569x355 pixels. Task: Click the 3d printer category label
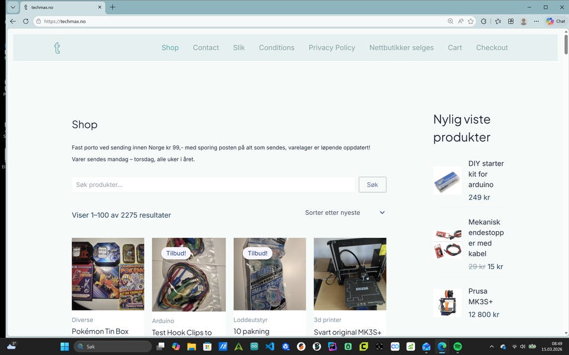pos(328,320)
